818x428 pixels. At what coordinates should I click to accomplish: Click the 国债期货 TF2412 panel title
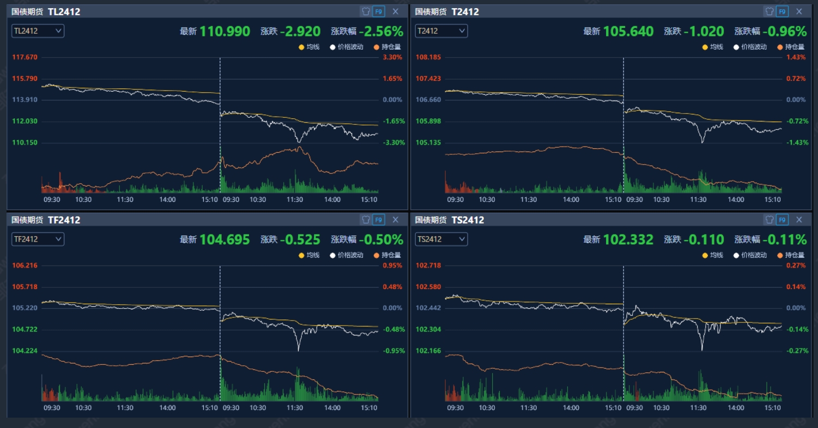point(46,220)
